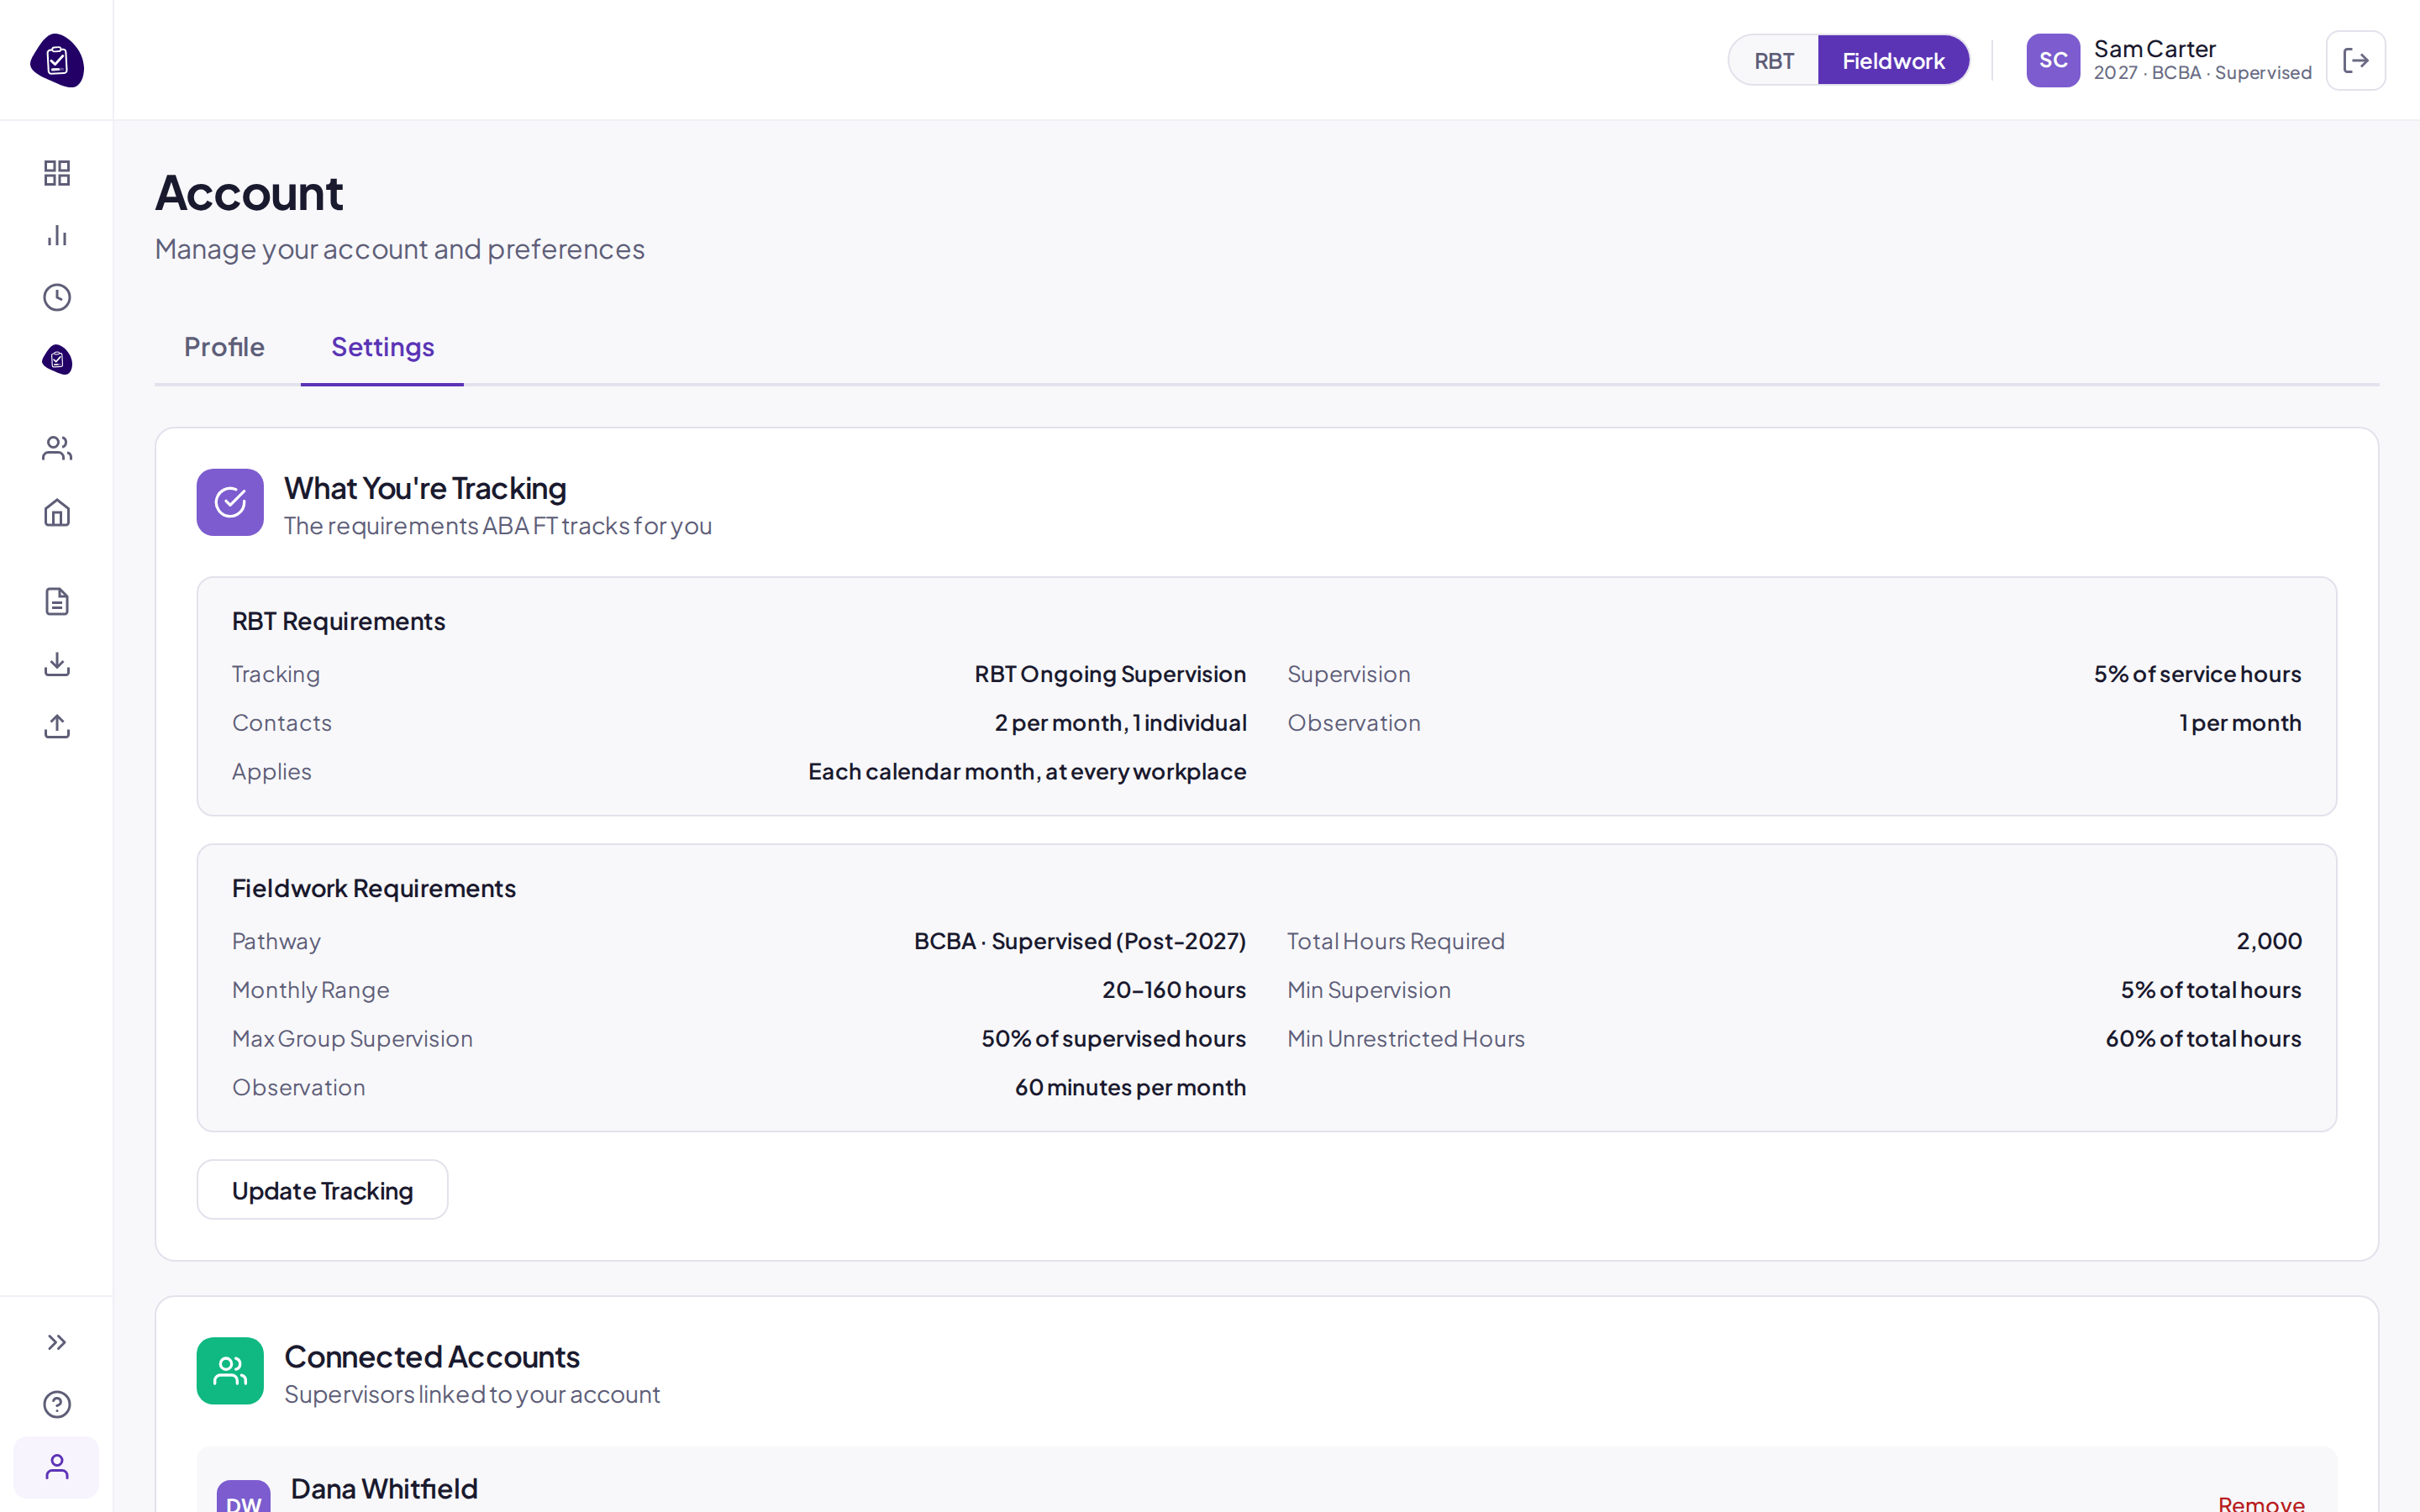This screenshot has height=1512, width=2420.
Task: Click the 'Max Group Supervision' label
Action: (352, 1039)
